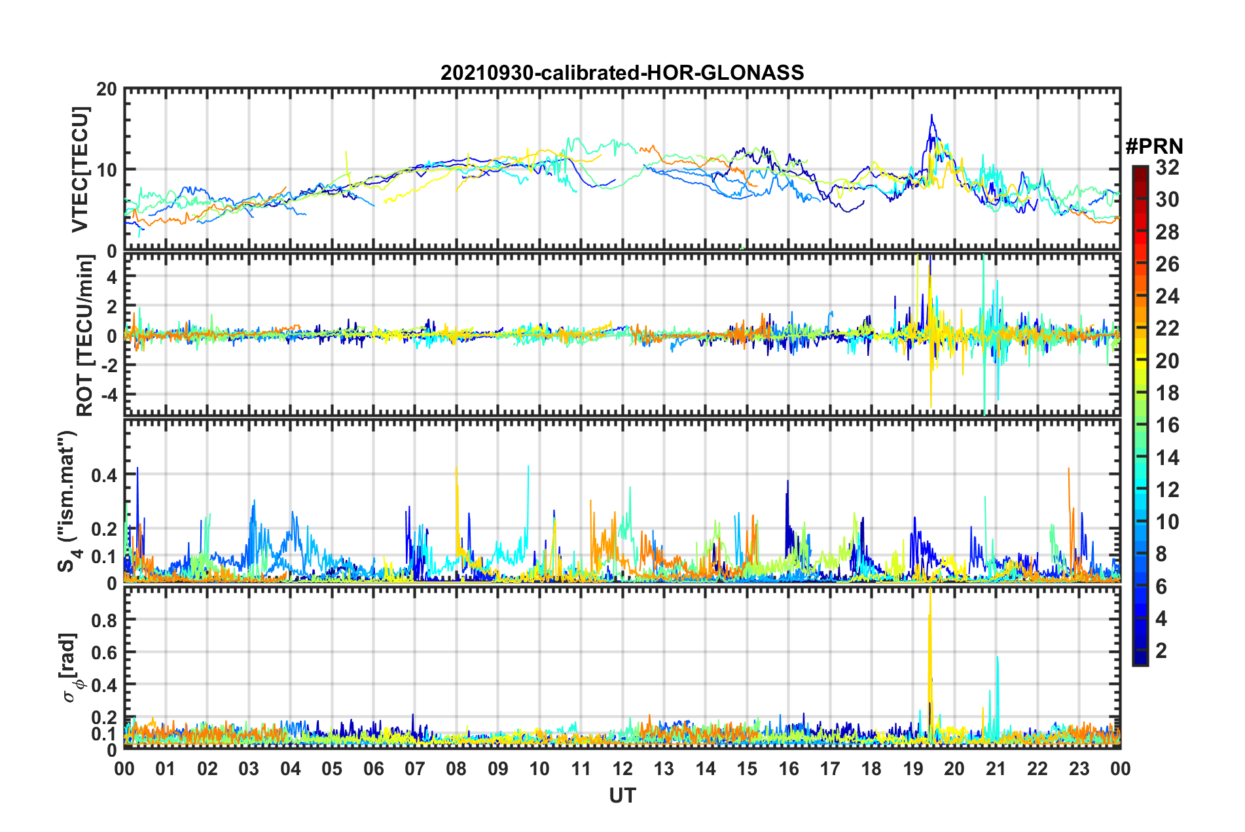The height and width of the screenshot is (832, 1245).
Task: Click UT axis tick label 03
Action: point(249,769)
